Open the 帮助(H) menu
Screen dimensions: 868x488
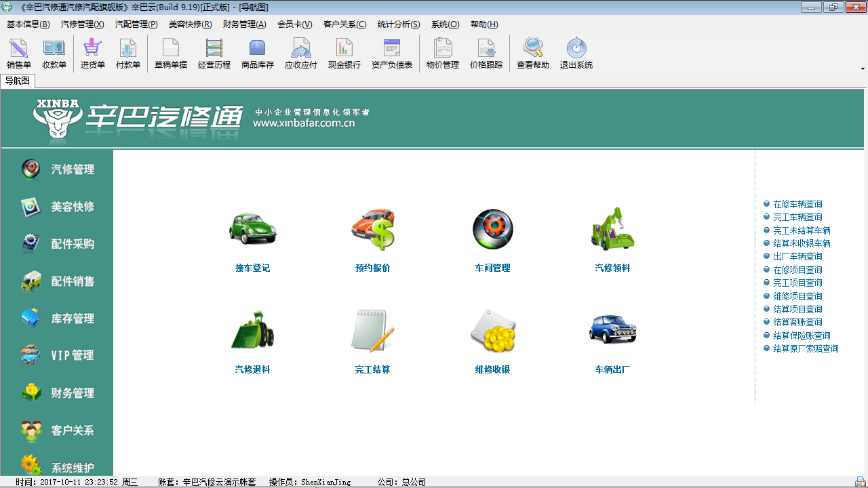484,24
